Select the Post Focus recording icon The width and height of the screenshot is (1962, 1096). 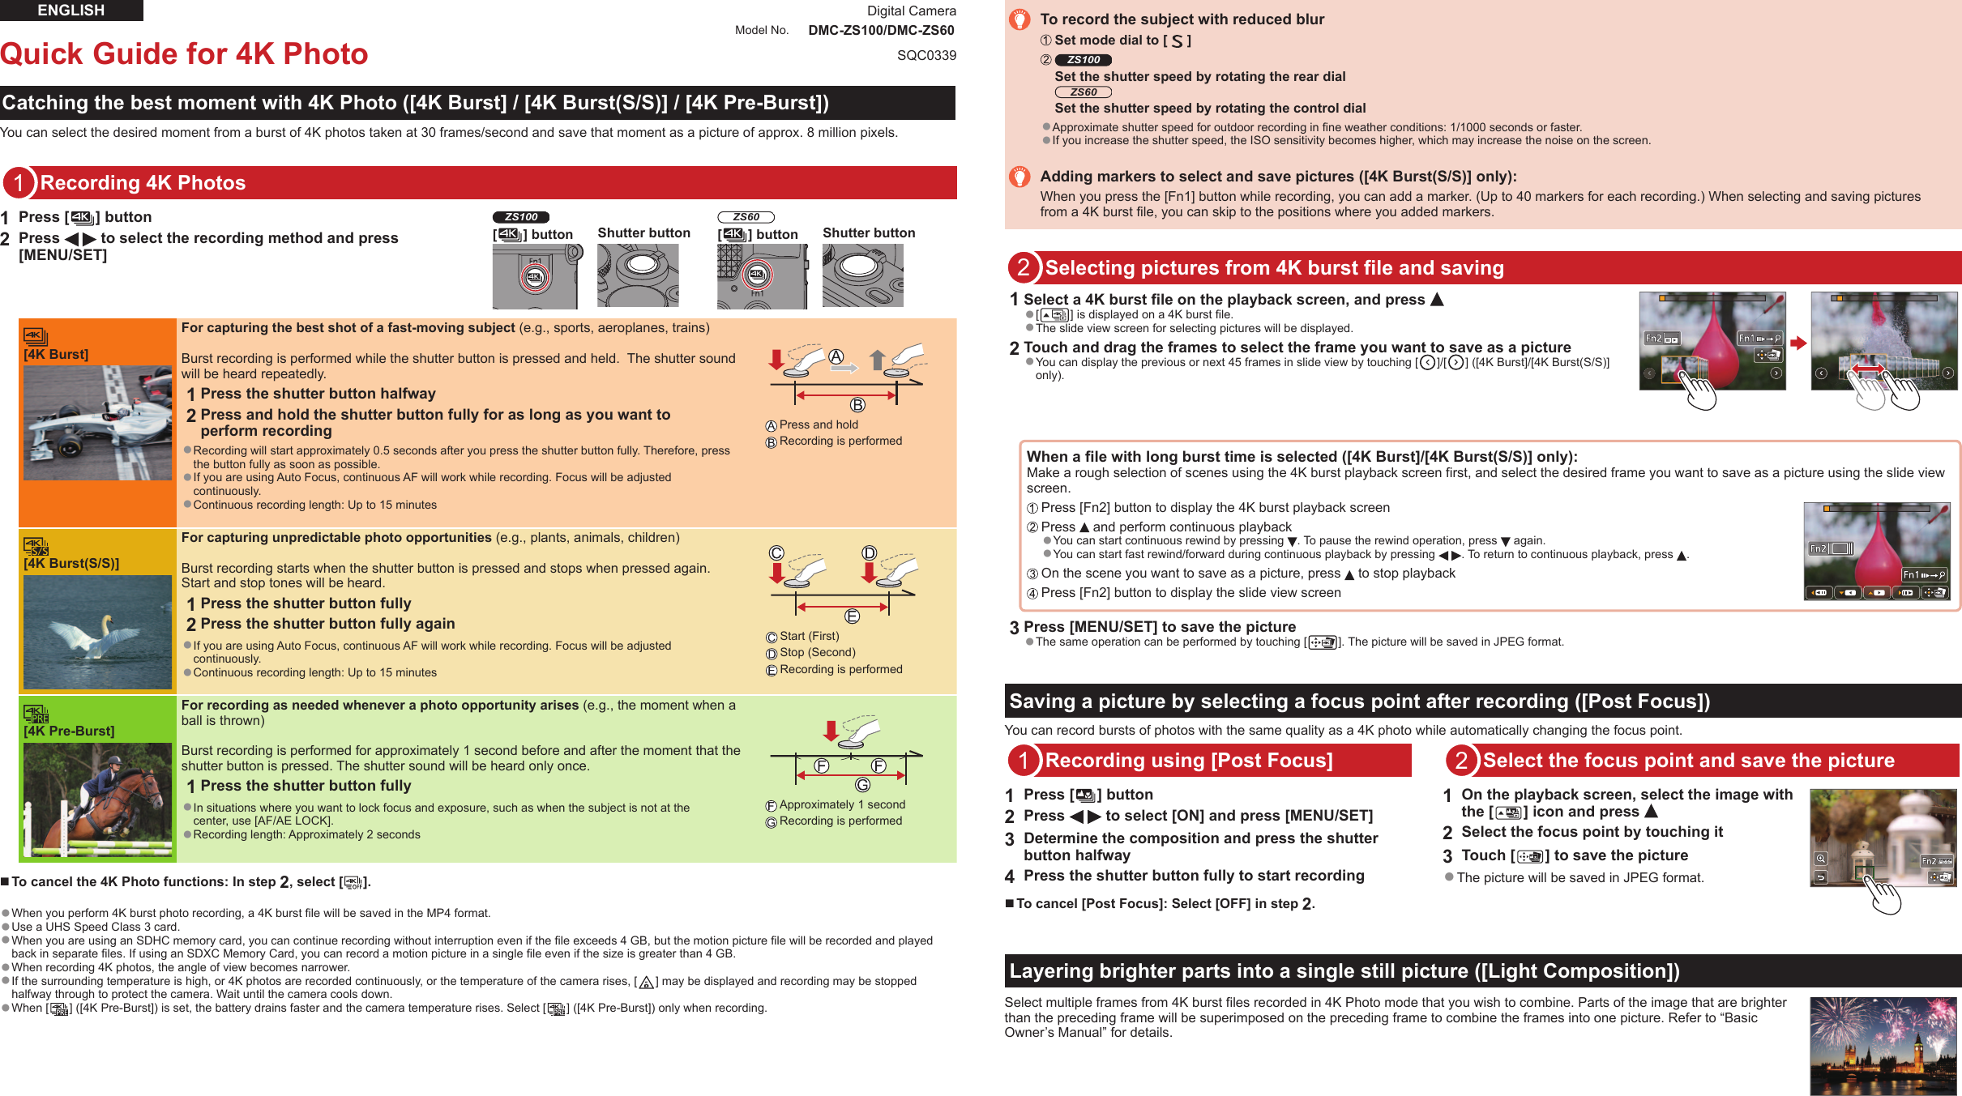pos(1078,795)
